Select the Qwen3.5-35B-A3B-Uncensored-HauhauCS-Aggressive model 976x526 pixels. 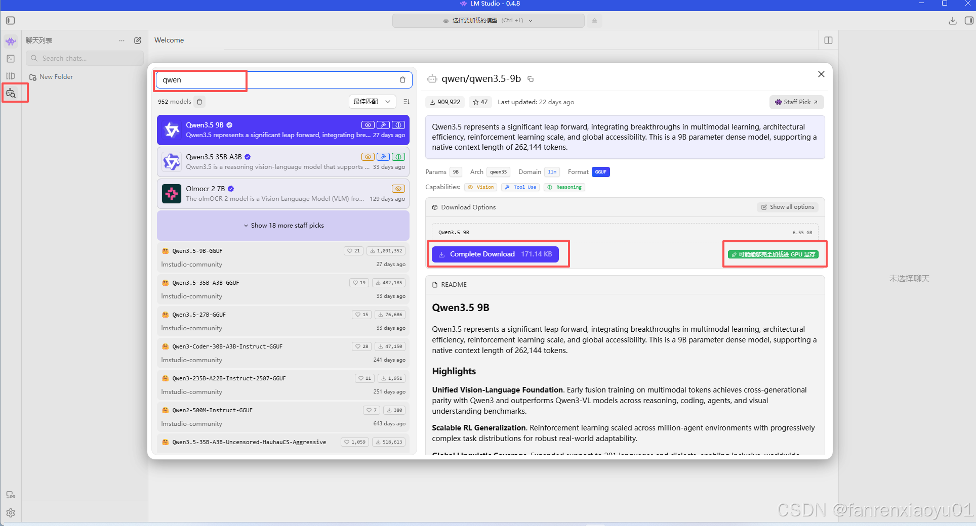pyautogui.click(x=283, y=444)
